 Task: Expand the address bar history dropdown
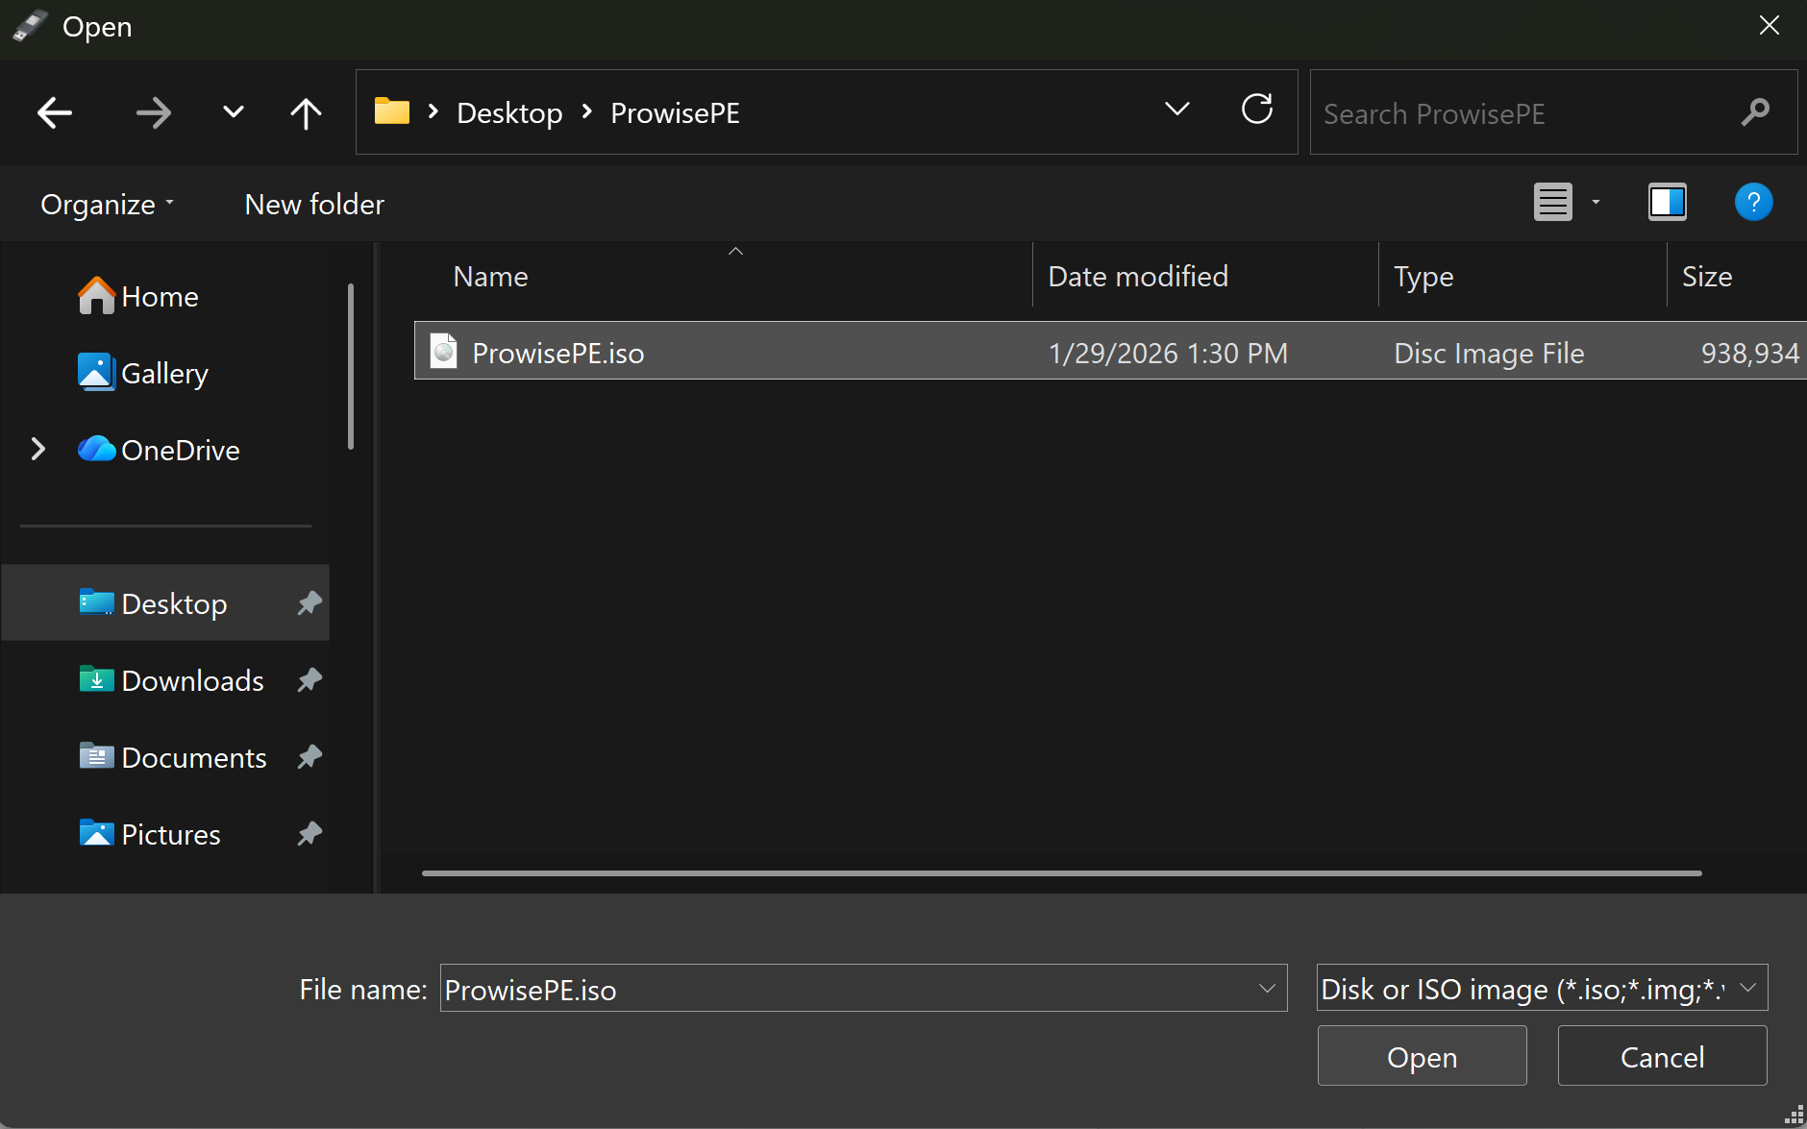click(x=1176, y=110)
